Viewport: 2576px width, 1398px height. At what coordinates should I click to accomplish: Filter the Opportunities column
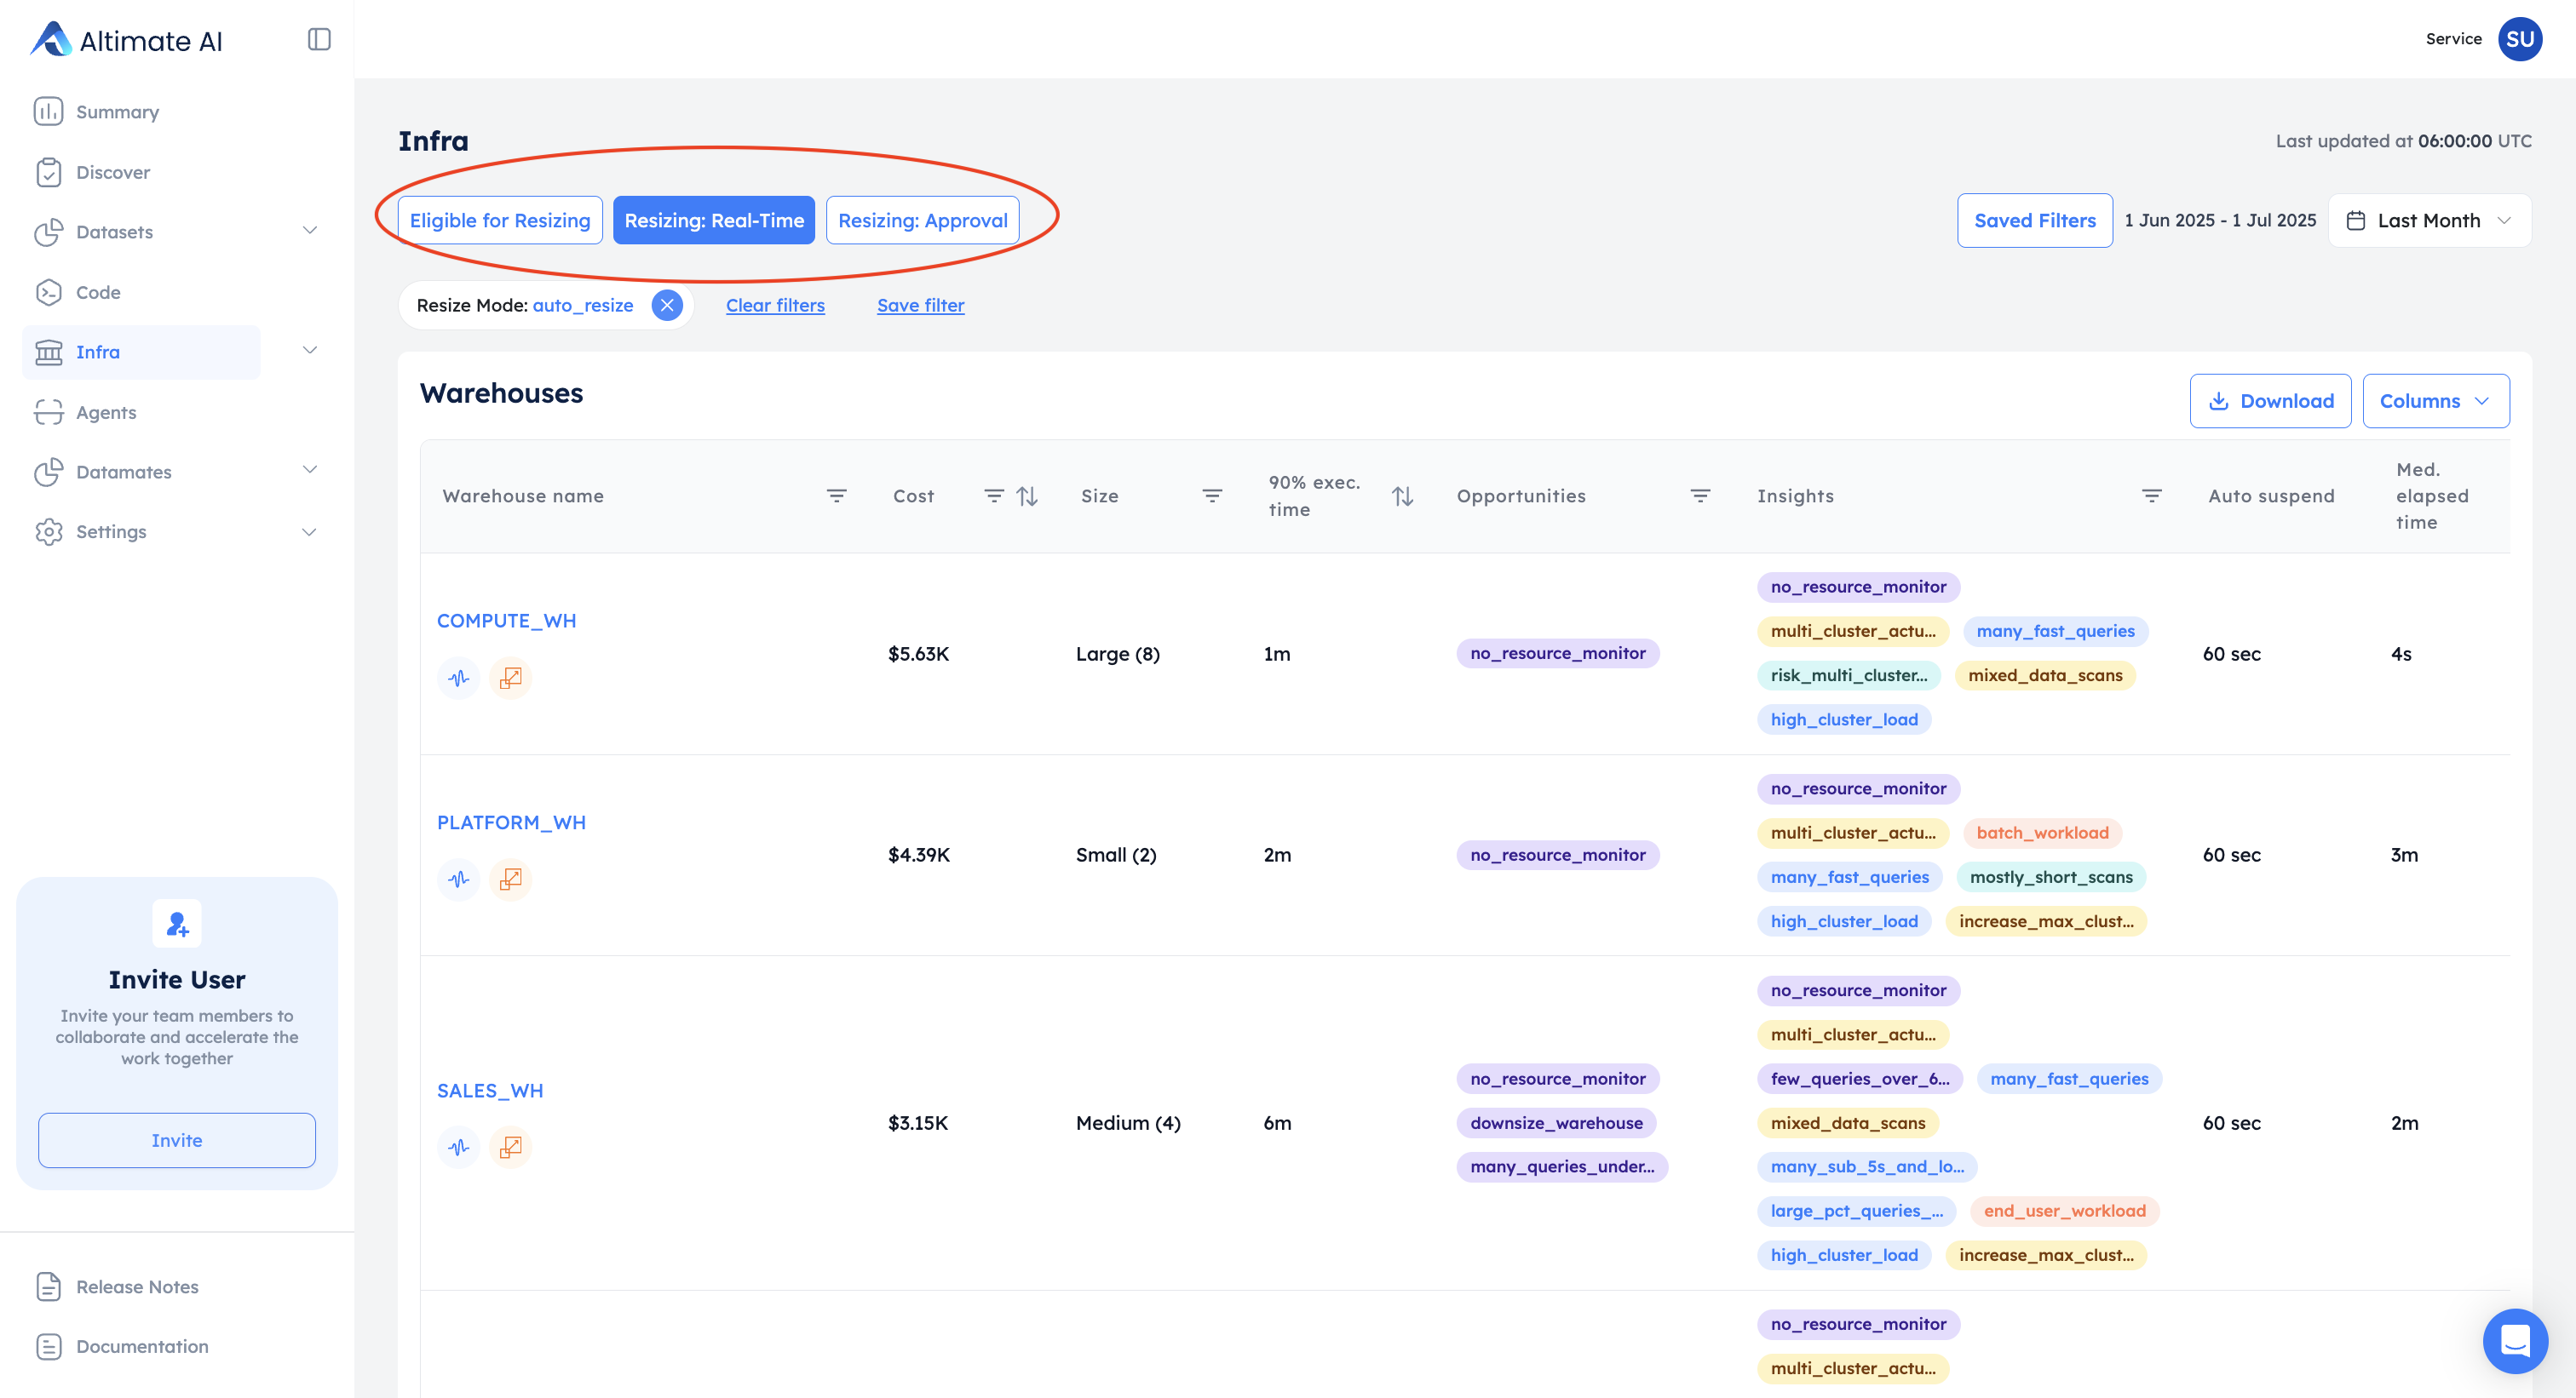point(1700,496)
